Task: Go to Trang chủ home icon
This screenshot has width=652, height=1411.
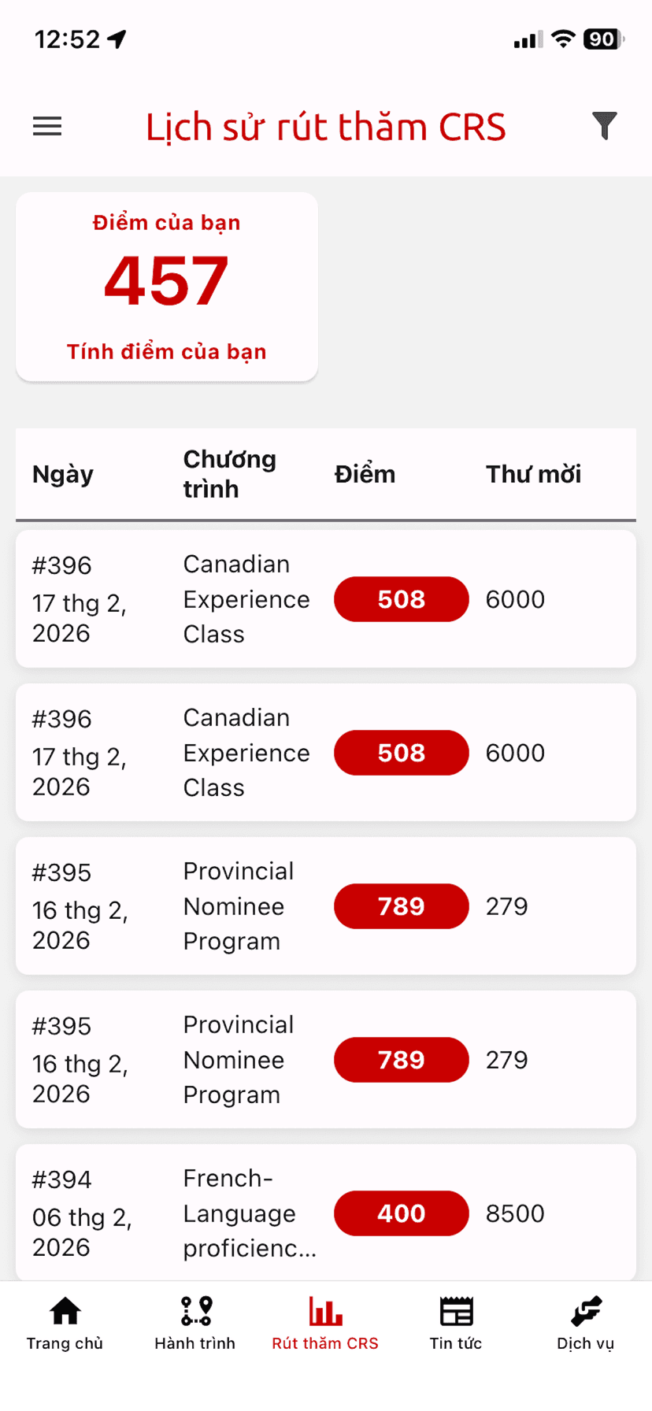Action: coord(65,1311)
